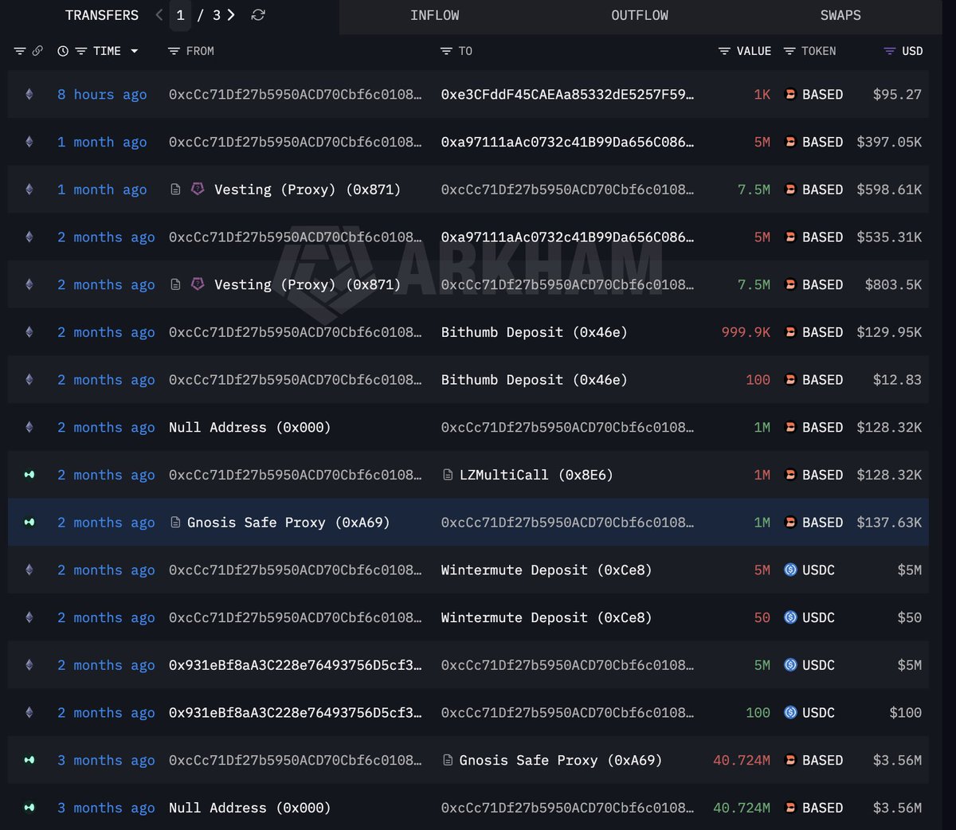Viewport: 956px width, 830px height.
Task: Switch to the TRANSFERS tab
Action: [x=102, y=15]
